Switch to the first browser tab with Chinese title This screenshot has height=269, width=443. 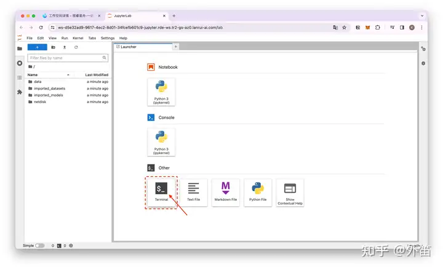tap(71, 16)
